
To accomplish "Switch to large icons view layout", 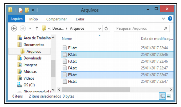I will (x=169, y=96).
